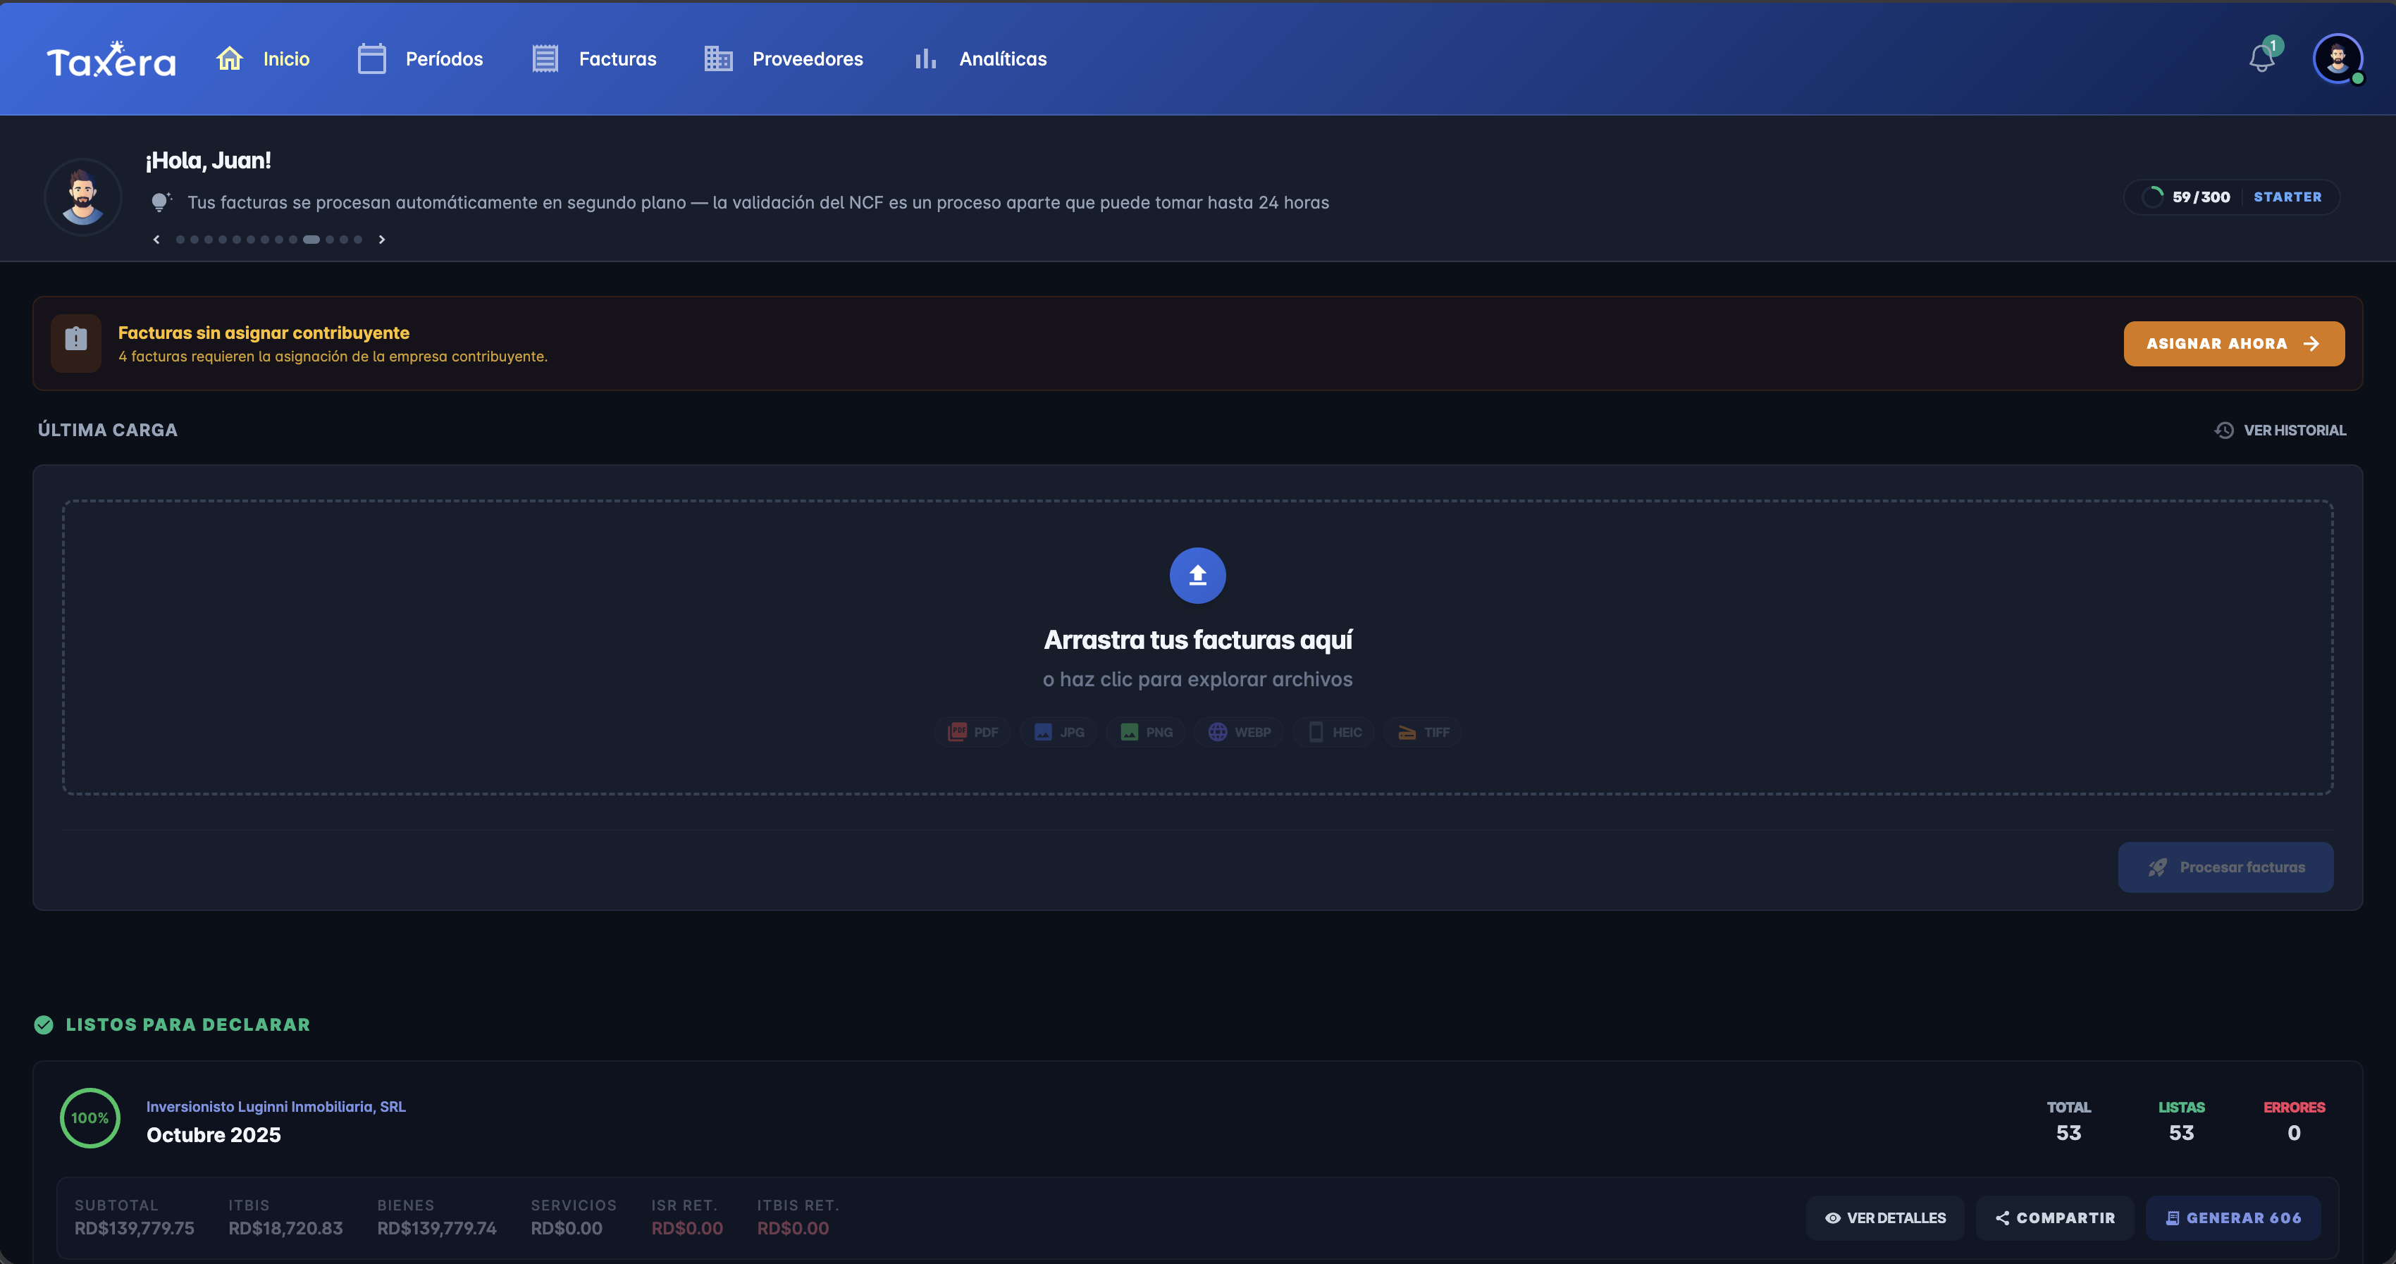This screenshot has height=1264, width=2396.
Task: Click Juan's greeting avatar
Action: (82, 197)
